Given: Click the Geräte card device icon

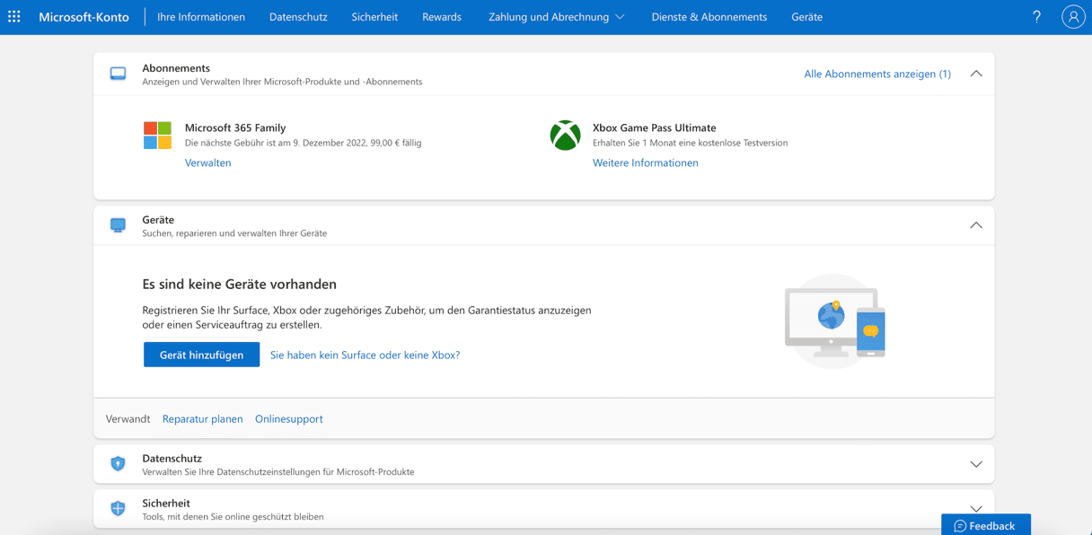Looking at the screenshot, I should (x=118, y=225).
